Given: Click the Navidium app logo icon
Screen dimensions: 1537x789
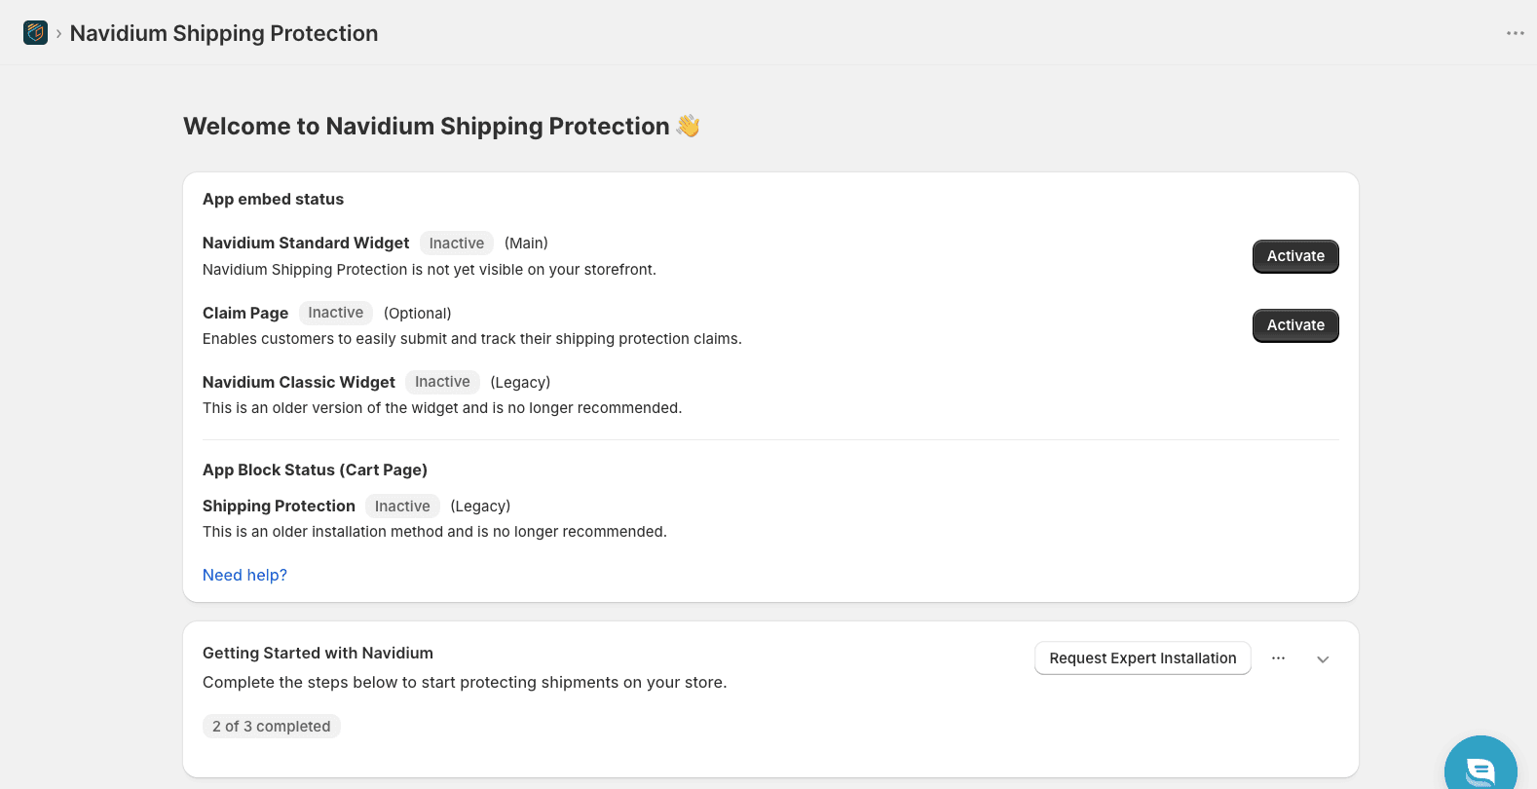Looking at the screenshot, I should [x=36, y=33].
